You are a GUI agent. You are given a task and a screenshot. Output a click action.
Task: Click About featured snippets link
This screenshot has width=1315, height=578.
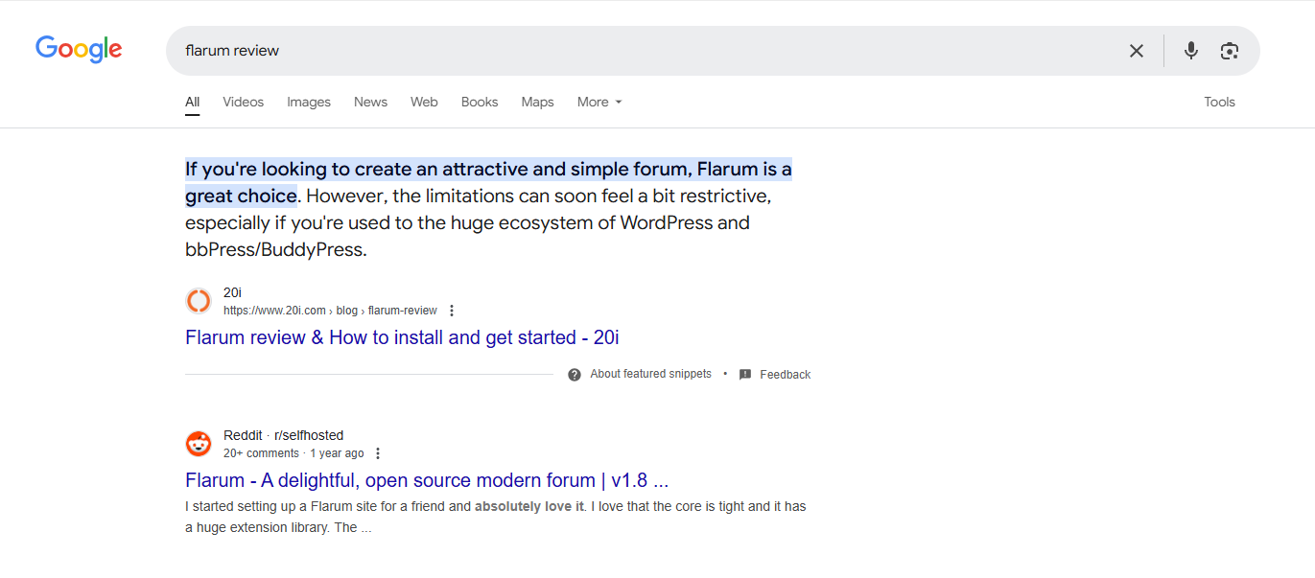[x=651, y=374]
